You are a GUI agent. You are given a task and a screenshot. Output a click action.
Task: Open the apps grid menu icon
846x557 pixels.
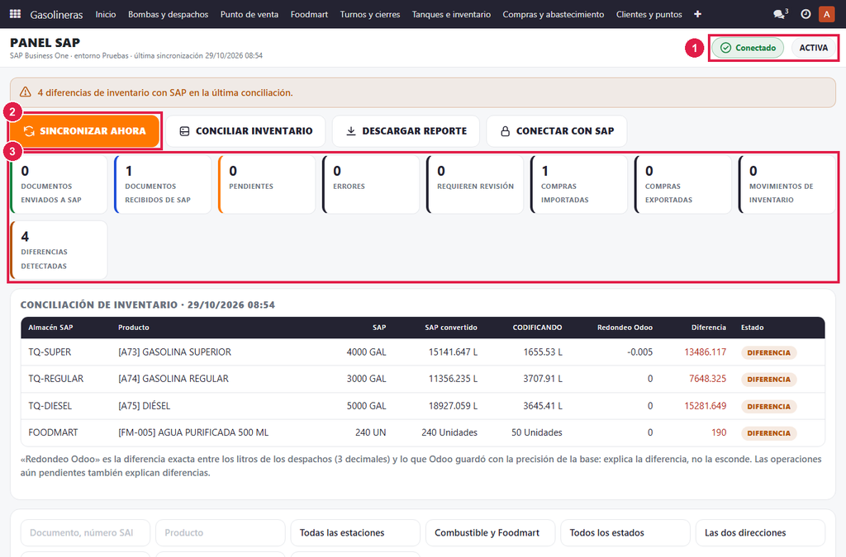tap(15, 14)
